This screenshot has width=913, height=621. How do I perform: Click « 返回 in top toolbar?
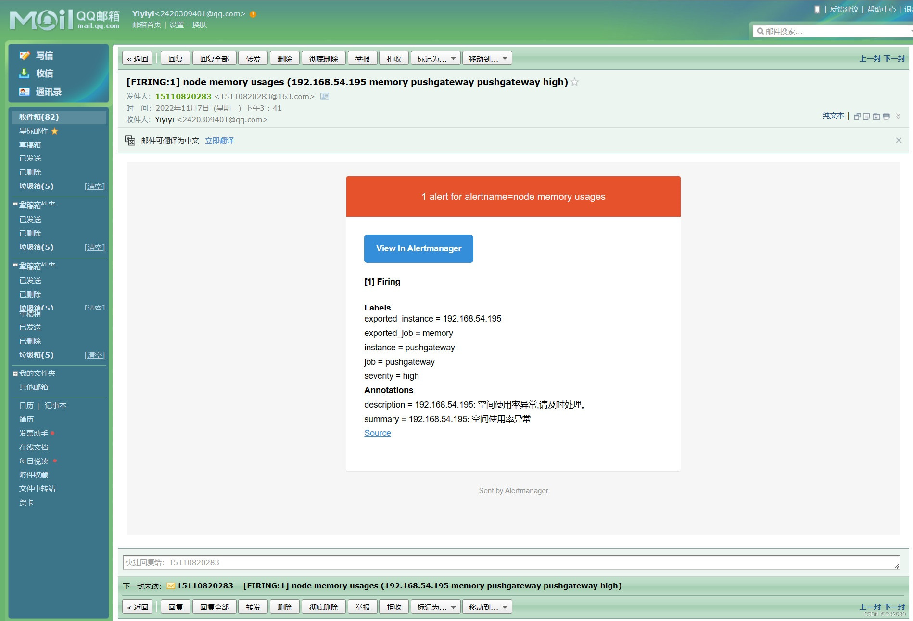tap(138, 59)
